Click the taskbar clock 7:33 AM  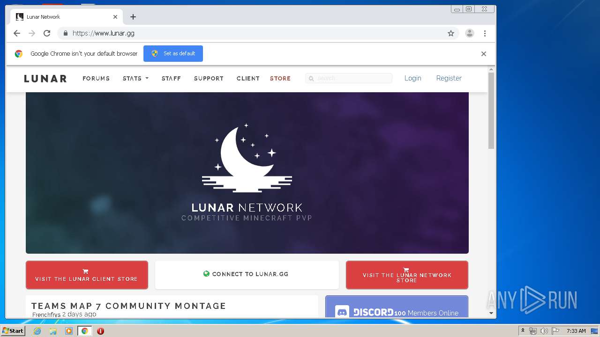click(x=576, y=331)
